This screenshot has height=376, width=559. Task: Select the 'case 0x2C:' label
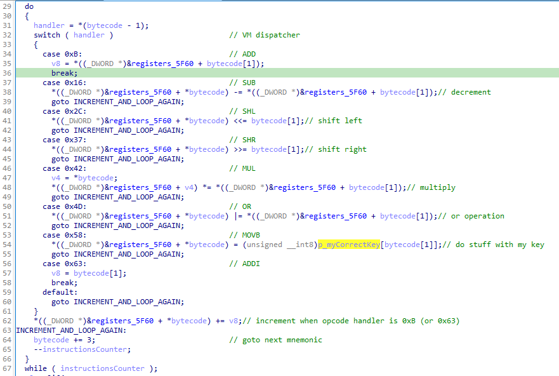[65, 111]
